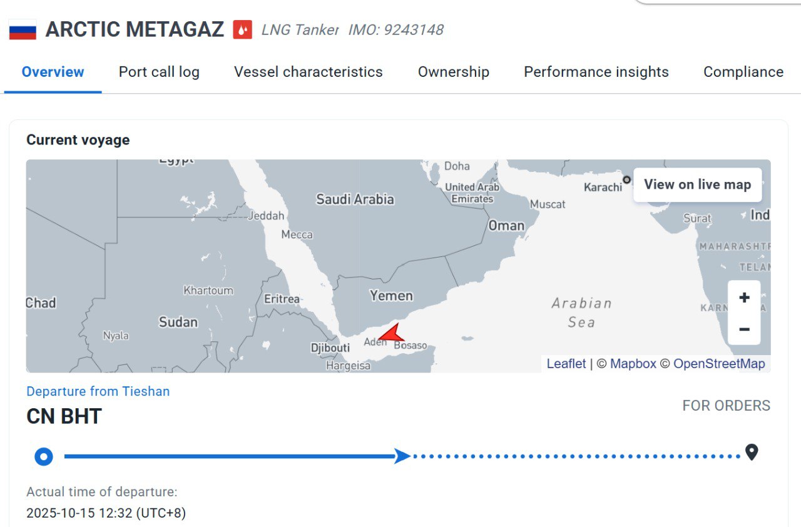This screenshot has height=527, width=801.
Task: Click the red LNG tanker type icon
Action: pyautogui.click(x=243, y=29)
